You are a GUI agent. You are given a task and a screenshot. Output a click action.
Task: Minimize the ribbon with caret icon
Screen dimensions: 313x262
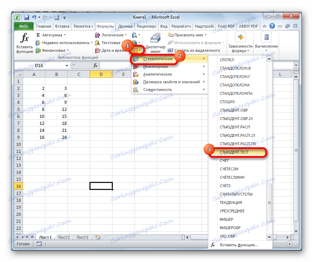pos(264,26)
